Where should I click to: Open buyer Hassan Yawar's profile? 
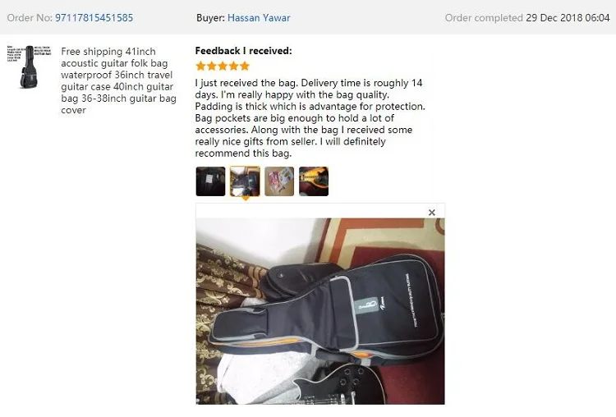(x=259, y=18)
